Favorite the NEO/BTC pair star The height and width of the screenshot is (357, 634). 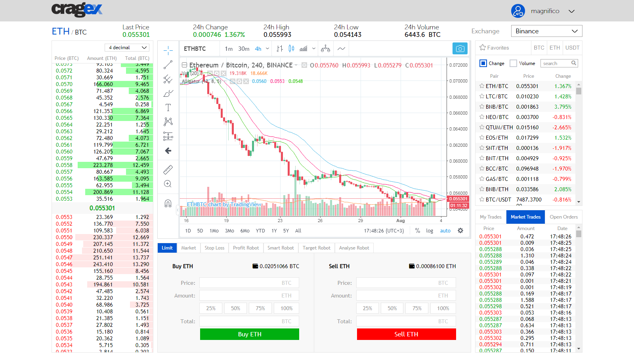pos(482,117)
